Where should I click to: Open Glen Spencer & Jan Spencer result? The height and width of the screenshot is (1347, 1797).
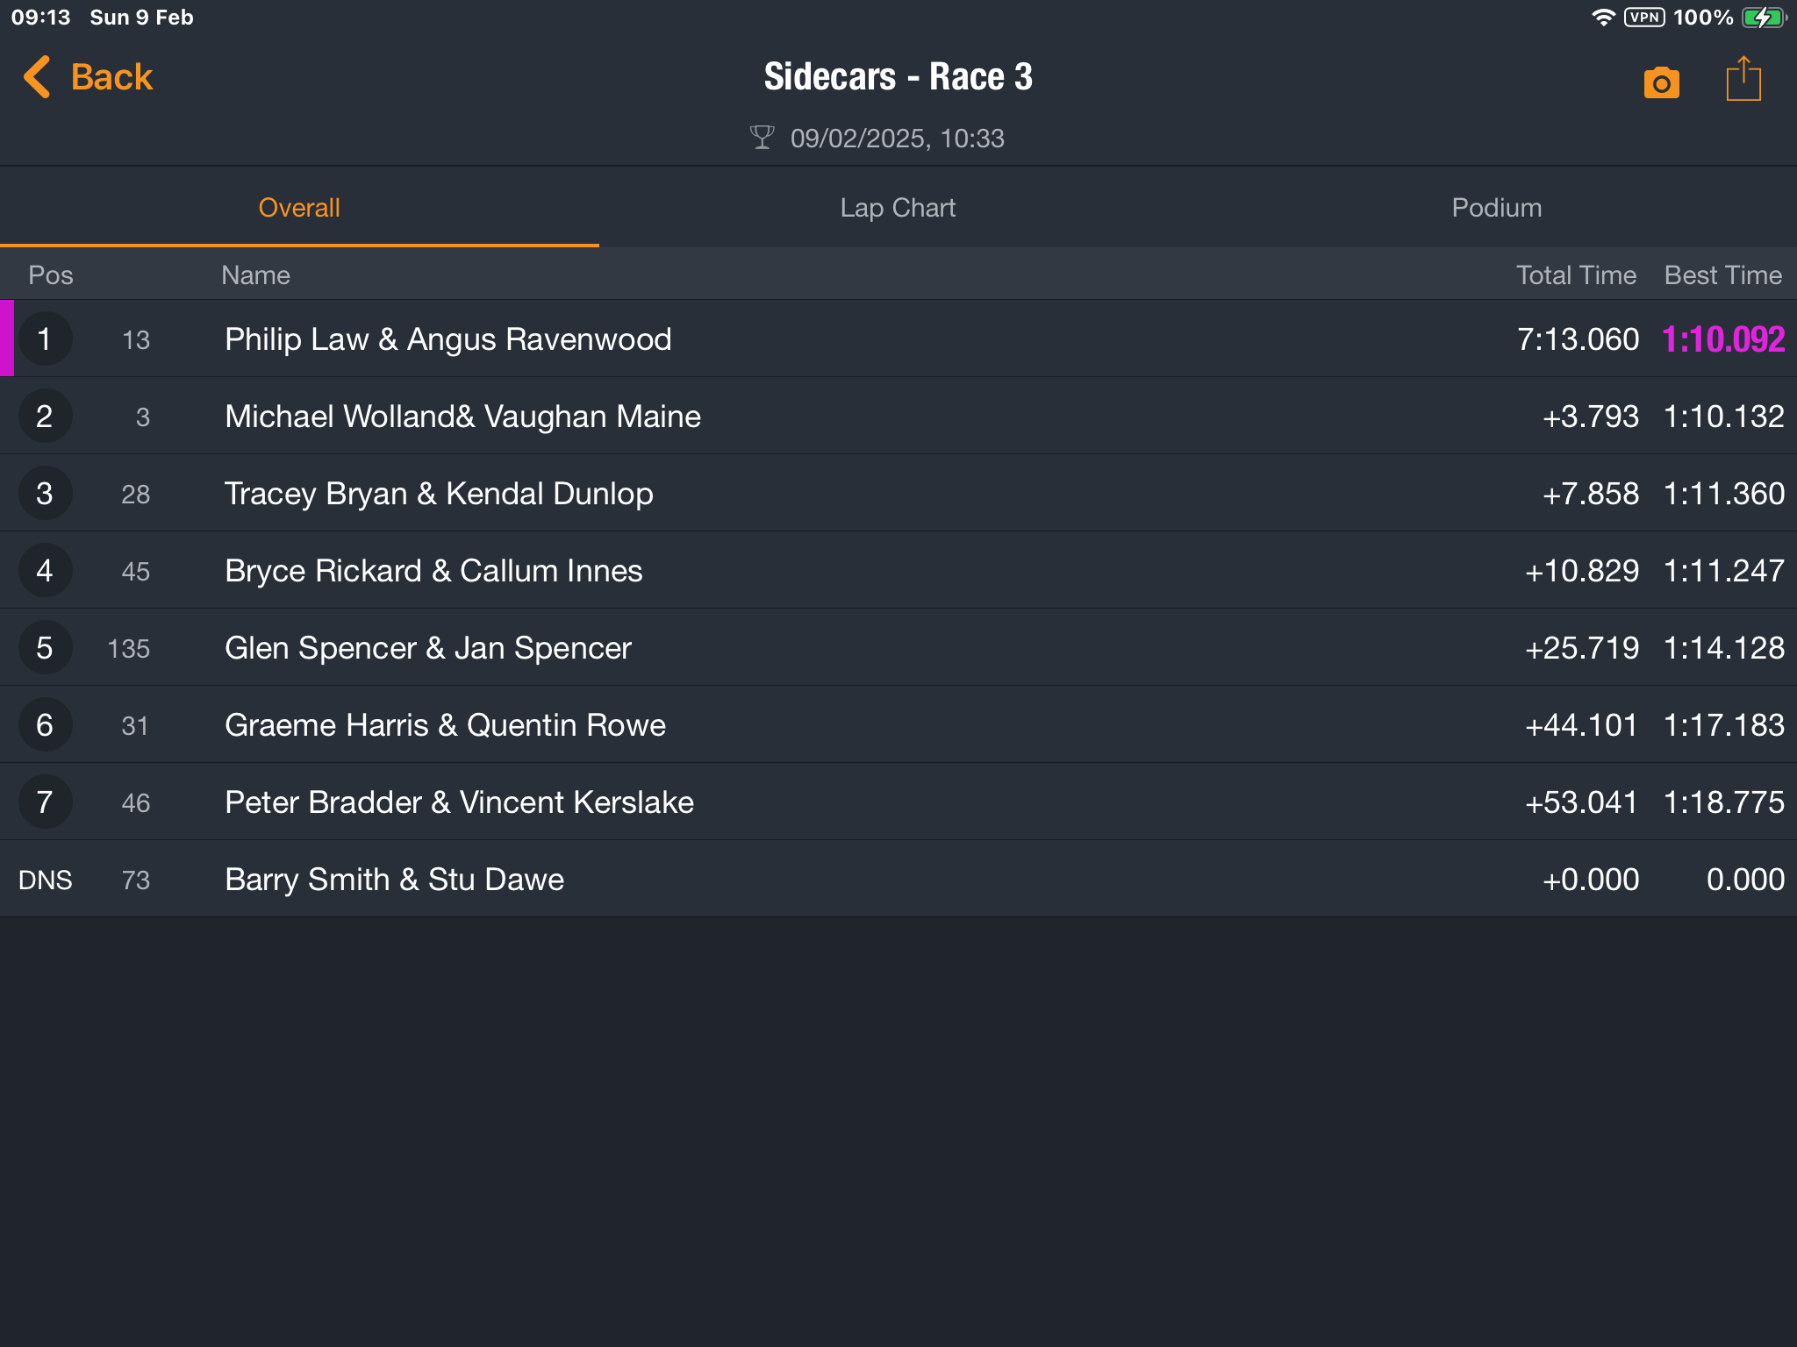[x=898, y=647]
